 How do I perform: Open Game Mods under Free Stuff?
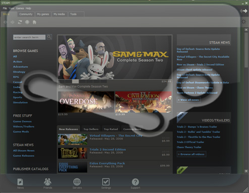pos(21,132)
